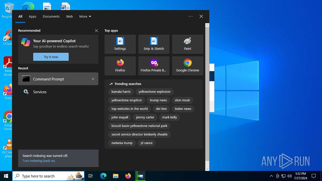Select the Word document desktop icon
The height and width of the screenshot is (181, 322).
[x=65, y=6]
